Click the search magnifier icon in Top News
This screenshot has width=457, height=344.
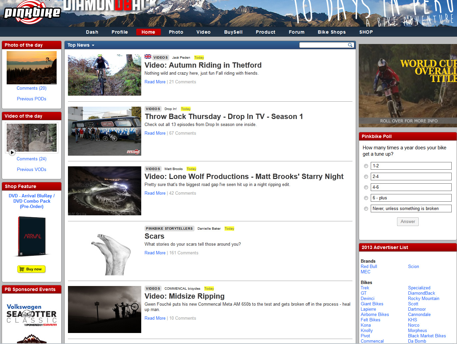point(350,45)
